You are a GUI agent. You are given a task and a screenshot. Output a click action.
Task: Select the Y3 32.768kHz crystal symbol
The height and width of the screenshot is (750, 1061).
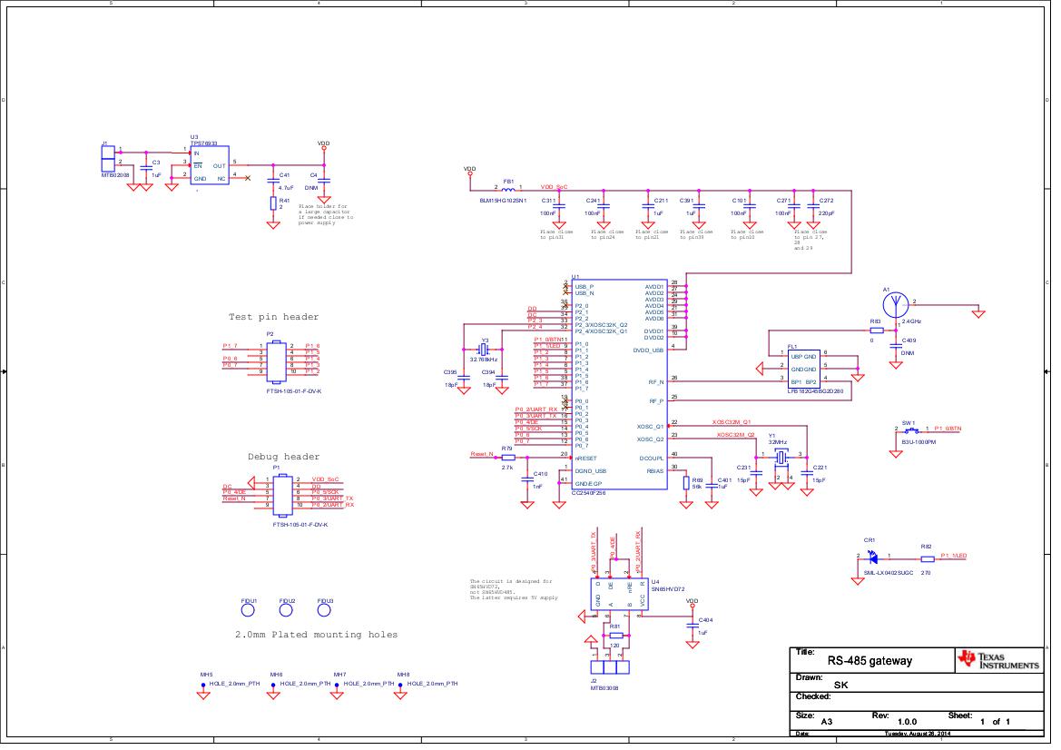click(485, 351)
